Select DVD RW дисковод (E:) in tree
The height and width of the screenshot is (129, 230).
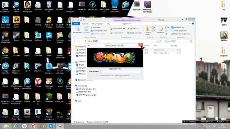[x=86, y=95]
